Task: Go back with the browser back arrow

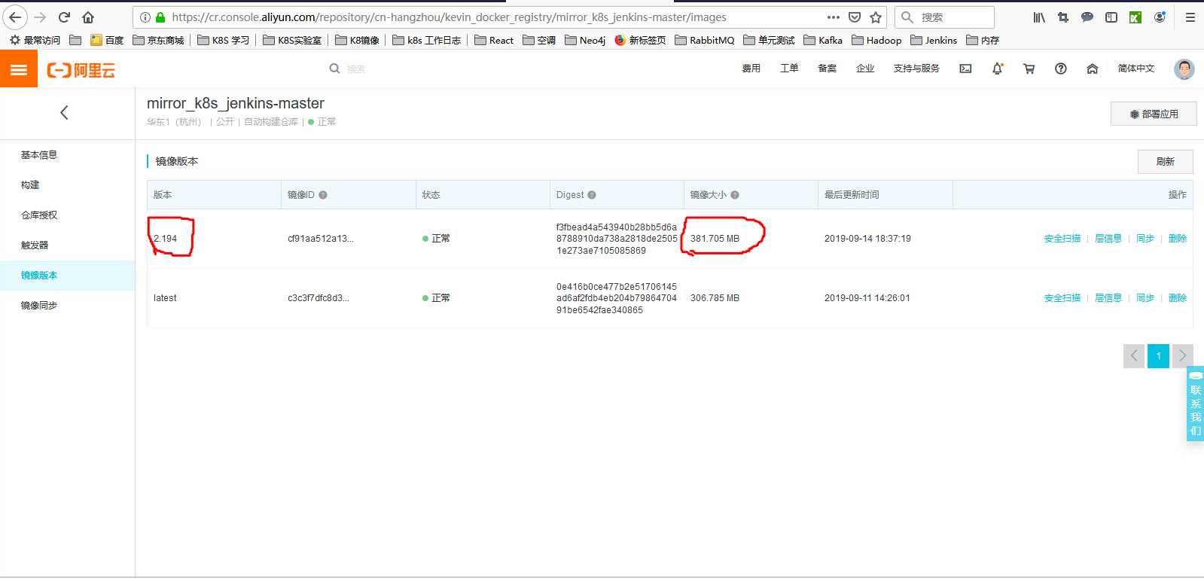Action: point(15,17)
